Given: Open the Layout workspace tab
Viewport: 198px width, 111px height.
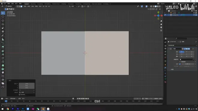Looking at the screenshot, I should pos(27,4).
